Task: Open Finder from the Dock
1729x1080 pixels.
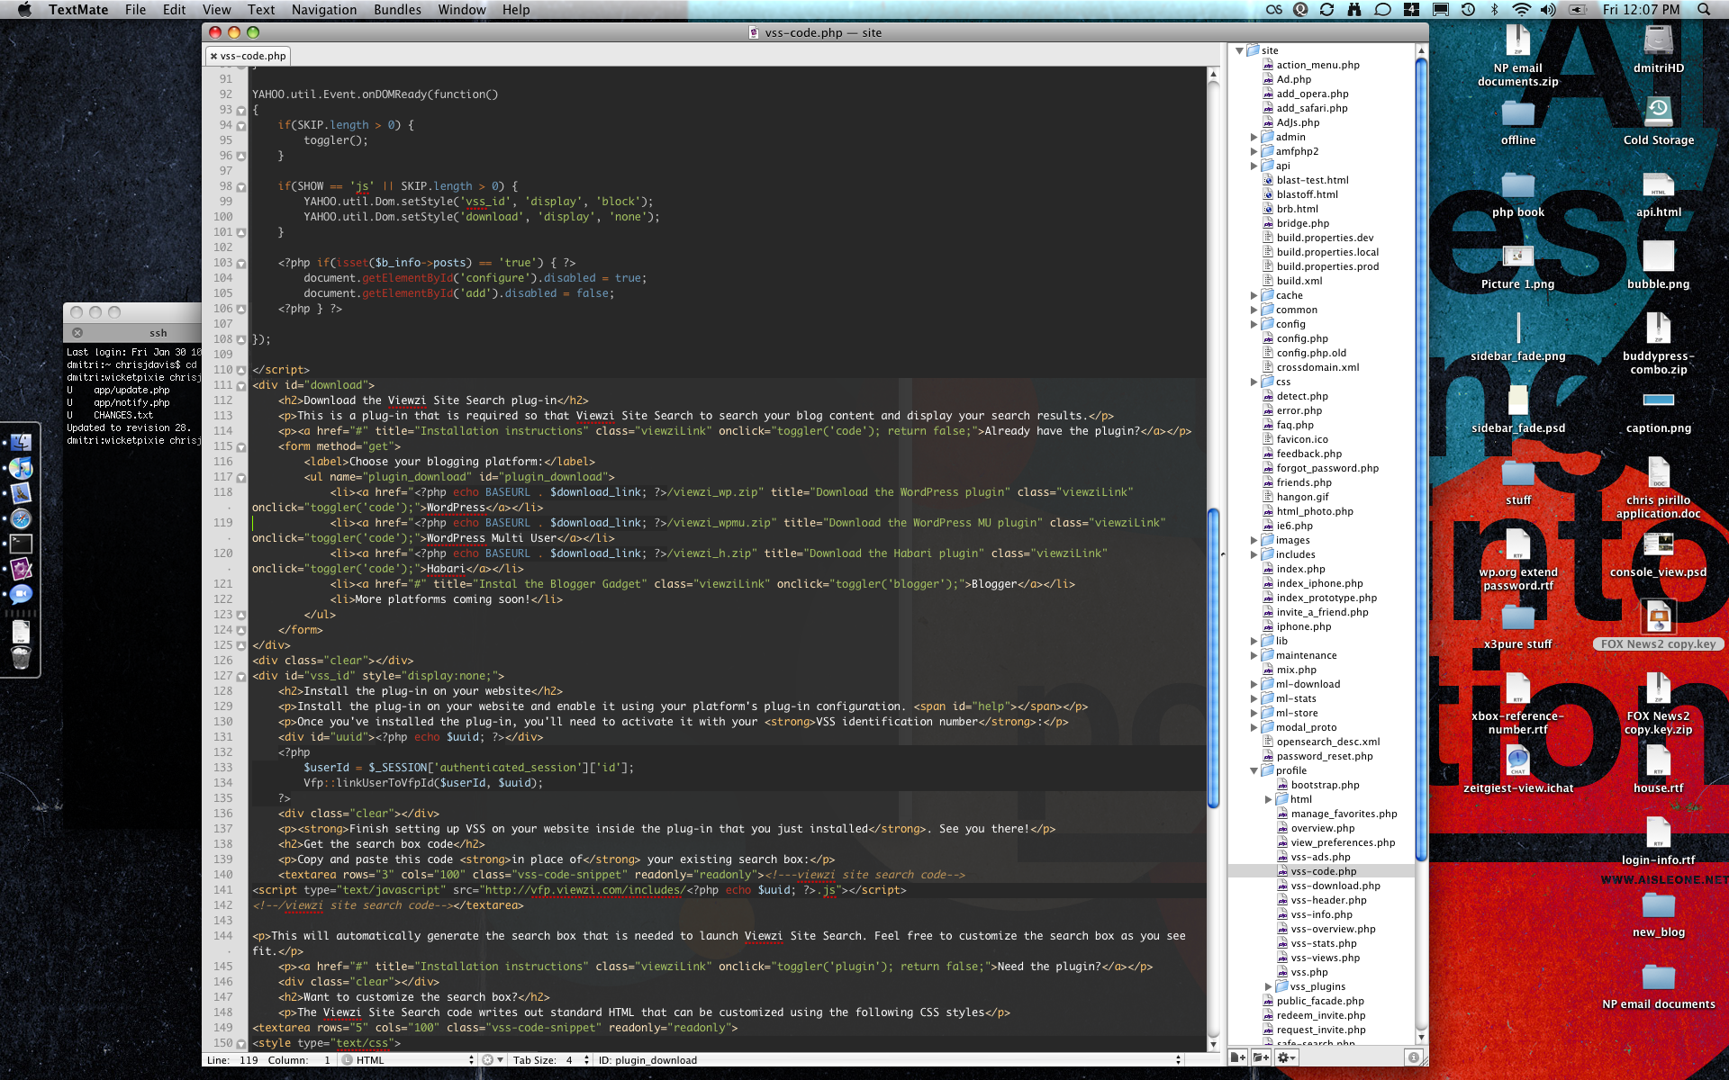Action: [x=21, y=443]
